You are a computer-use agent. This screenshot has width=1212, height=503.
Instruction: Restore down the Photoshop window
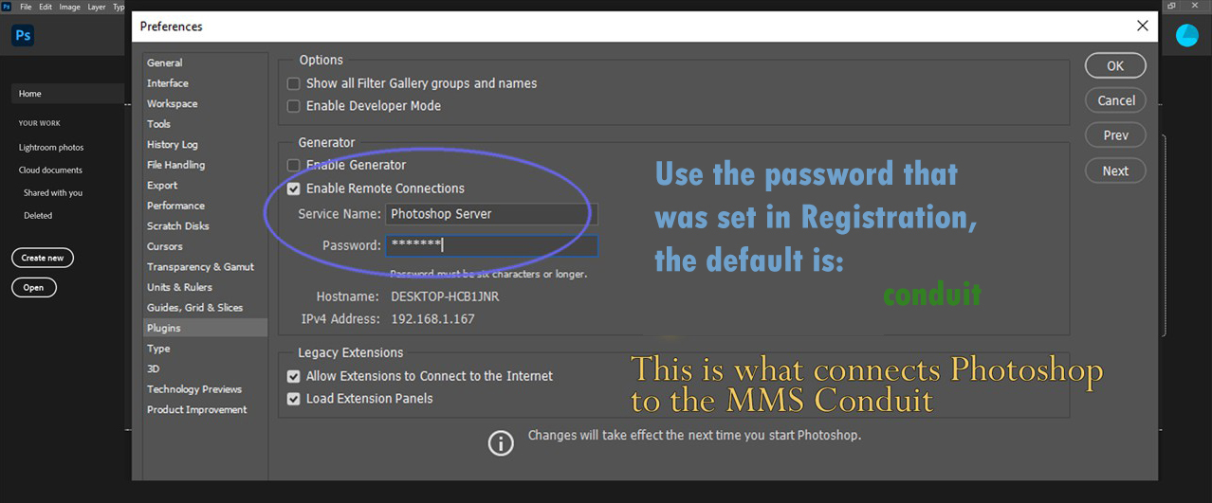[1172, 6]
